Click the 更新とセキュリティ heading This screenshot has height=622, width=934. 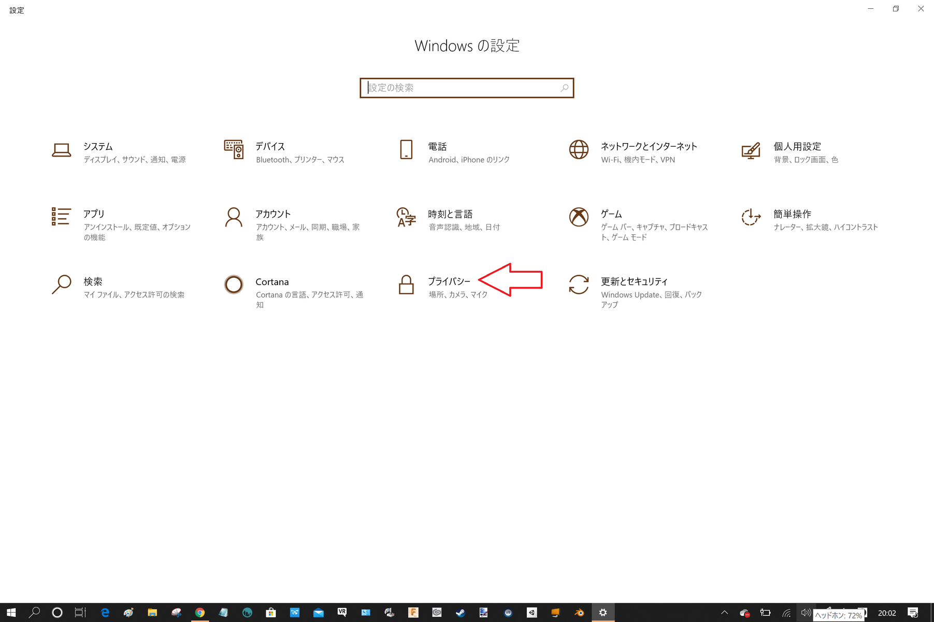tap(634, 281)
